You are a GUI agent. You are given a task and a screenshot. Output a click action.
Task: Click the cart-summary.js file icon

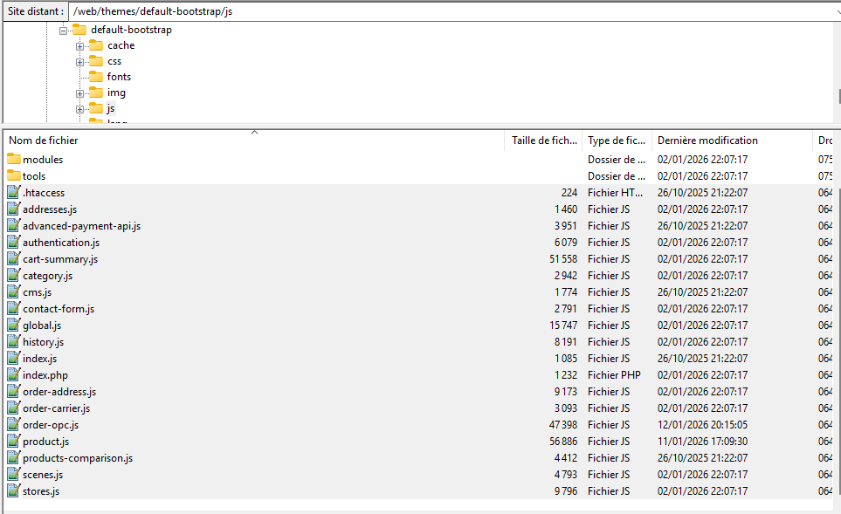pyautogui.click(x=13, y=259)
